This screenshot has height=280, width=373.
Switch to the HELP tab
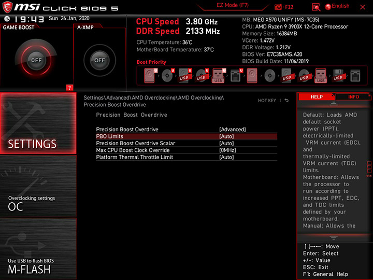point(317,97)
